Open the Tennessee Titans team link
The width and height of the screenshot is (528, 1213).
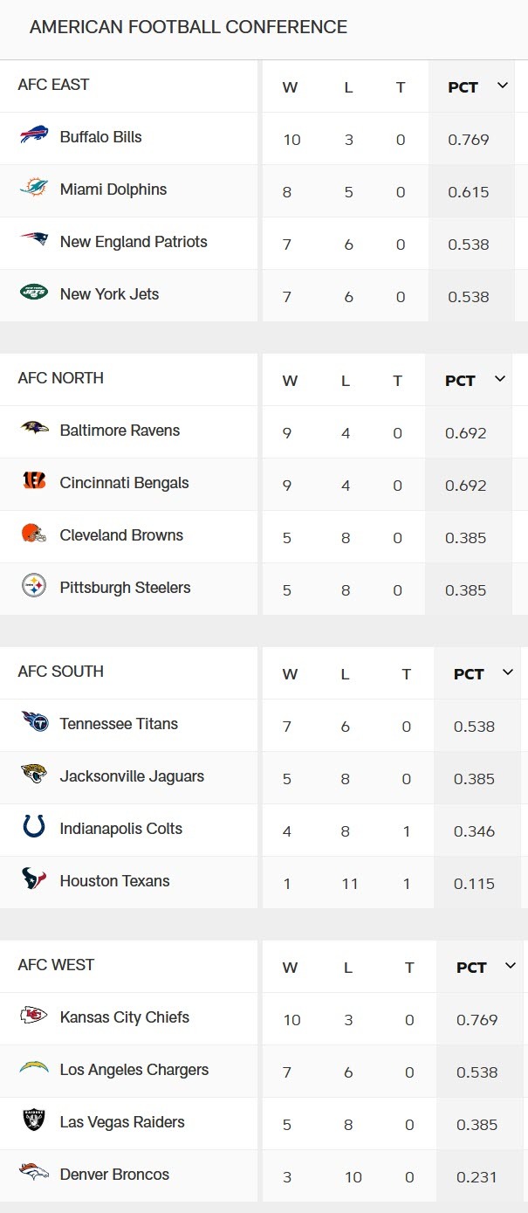(119, 724)
